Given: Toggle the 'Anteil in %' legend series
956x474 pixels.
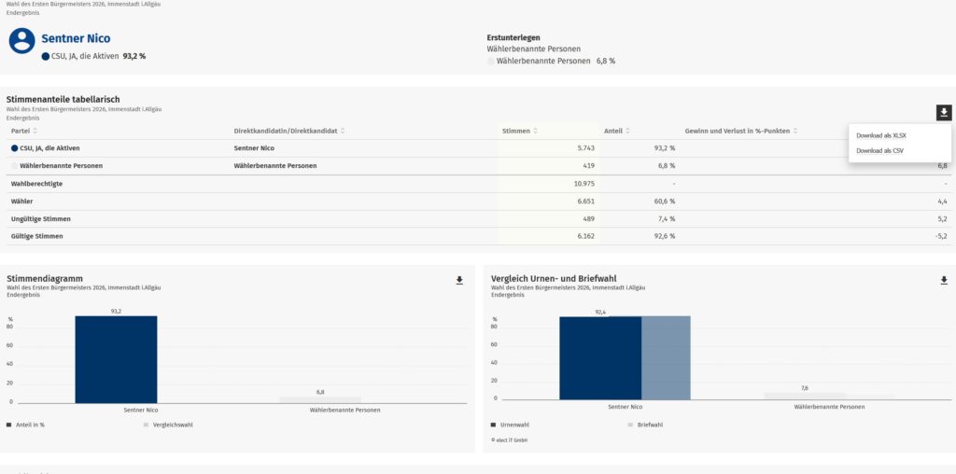Looking at the screenshot, I should click(x=26, y=425).
